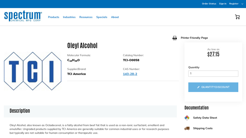Click the Quantity Discount button
Viewport: 246px width, 138px height.
pos(213,87)
